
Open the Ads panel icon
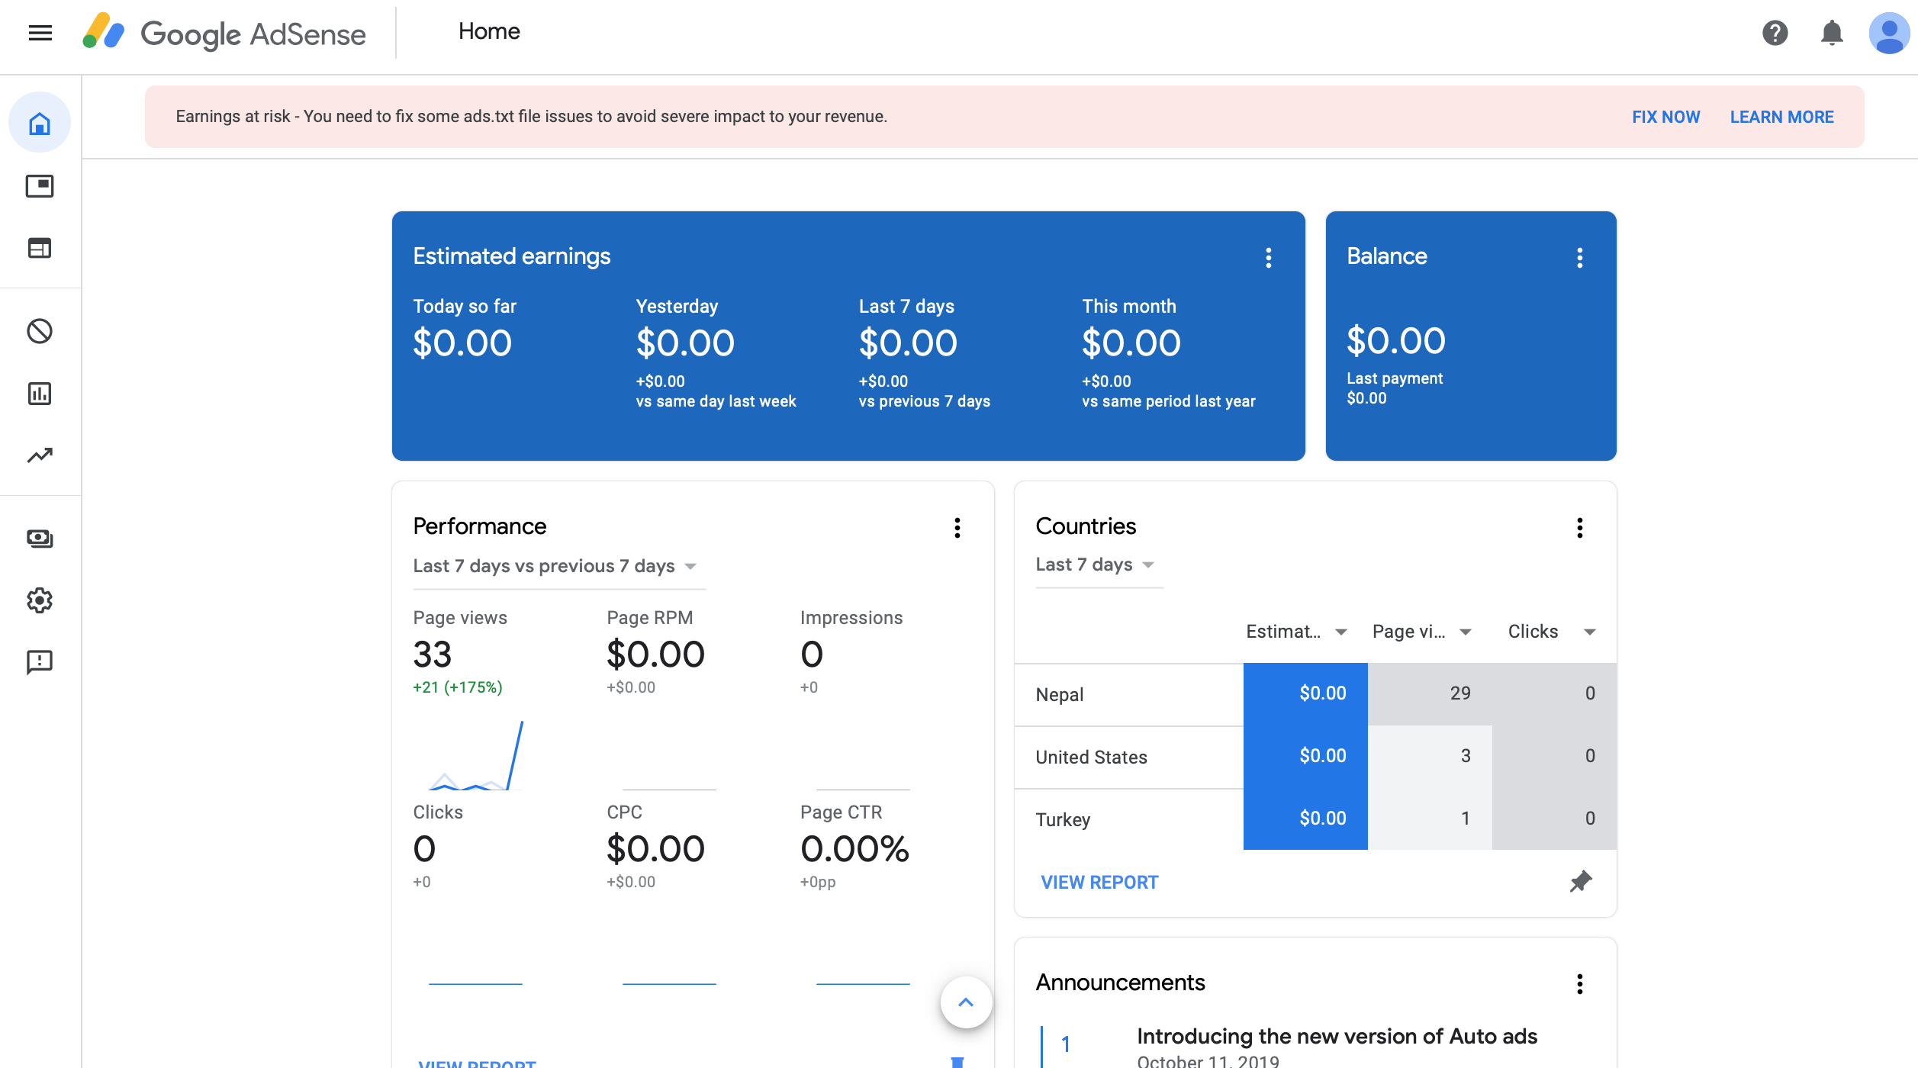[x=40, y=185]
